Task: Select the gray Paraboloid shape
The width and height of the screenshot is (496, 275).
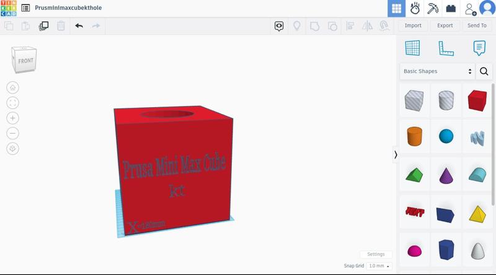Action: [477, 251]
